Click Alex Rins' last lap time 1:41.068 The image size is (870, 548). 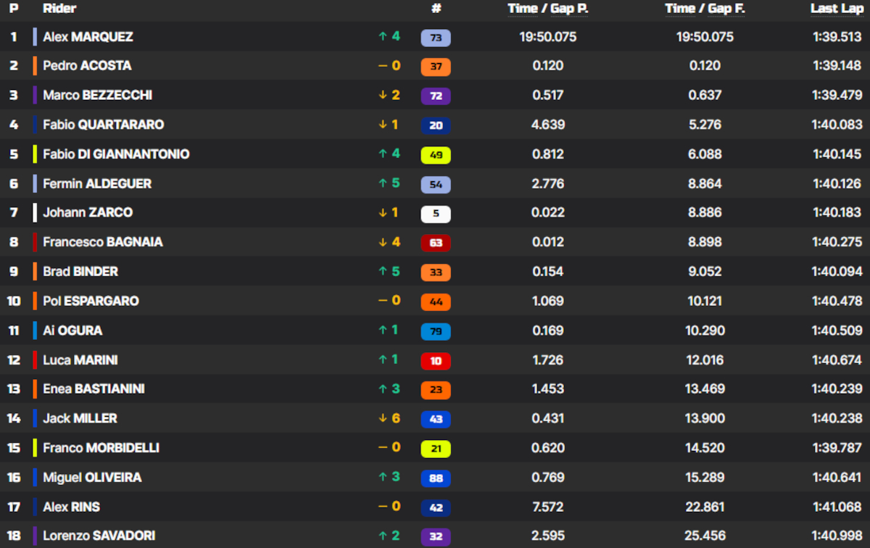(837, 507)
